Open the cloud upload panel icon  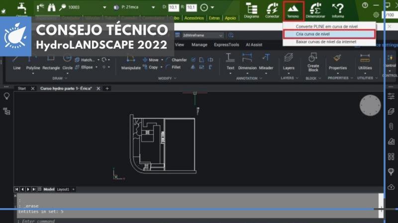coord(391,187)
